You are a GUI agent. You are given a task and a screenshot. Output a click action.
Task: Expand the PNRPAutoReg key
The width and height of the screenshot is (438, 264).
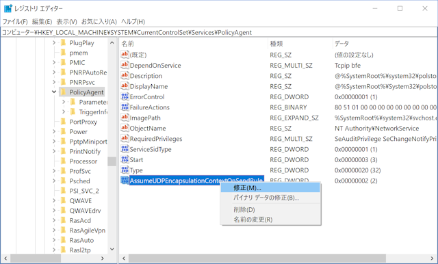point(54,72)
